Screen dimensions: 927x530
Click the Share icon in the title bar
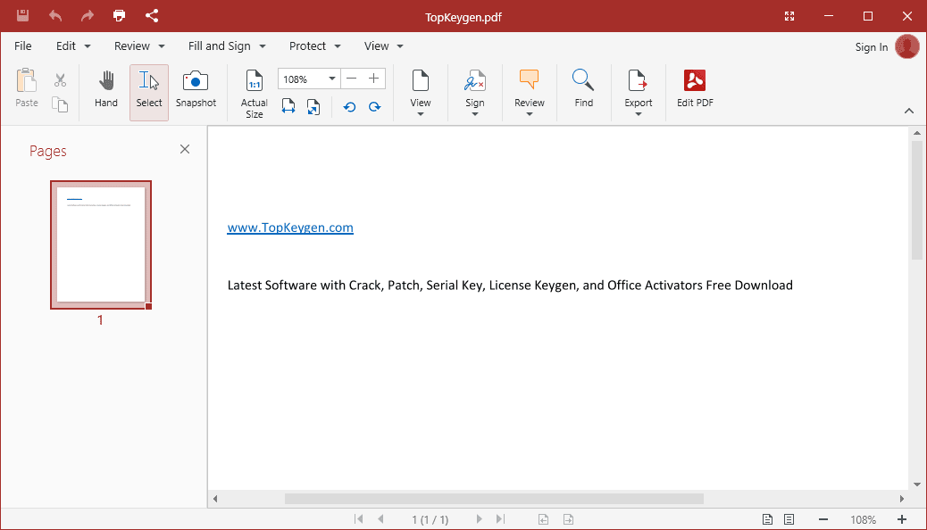(153, 15)
